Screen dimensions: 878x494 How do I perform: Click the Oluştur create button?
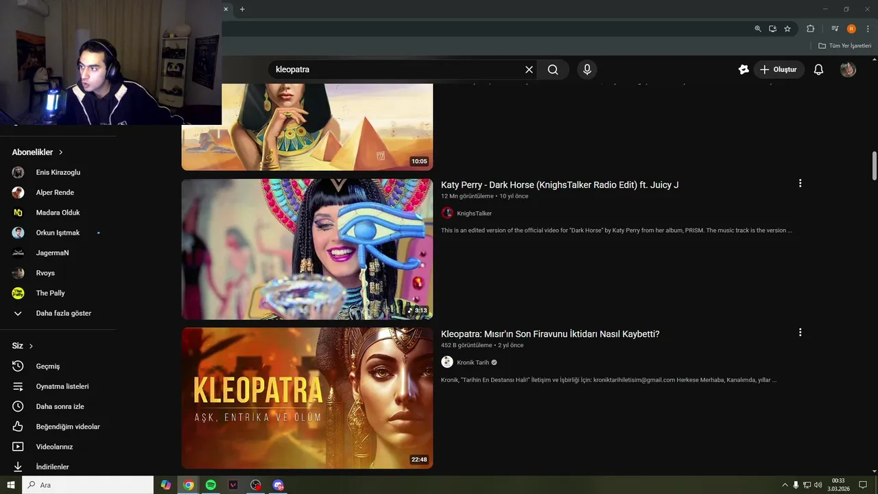coord(779,69)
